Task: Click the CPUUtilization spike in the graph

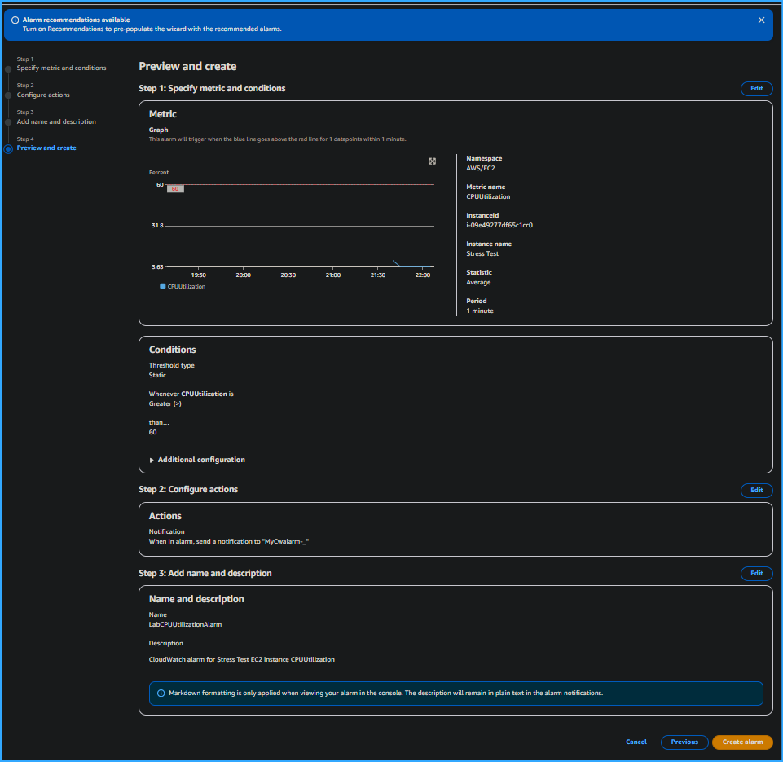Action: pos(397,261)
